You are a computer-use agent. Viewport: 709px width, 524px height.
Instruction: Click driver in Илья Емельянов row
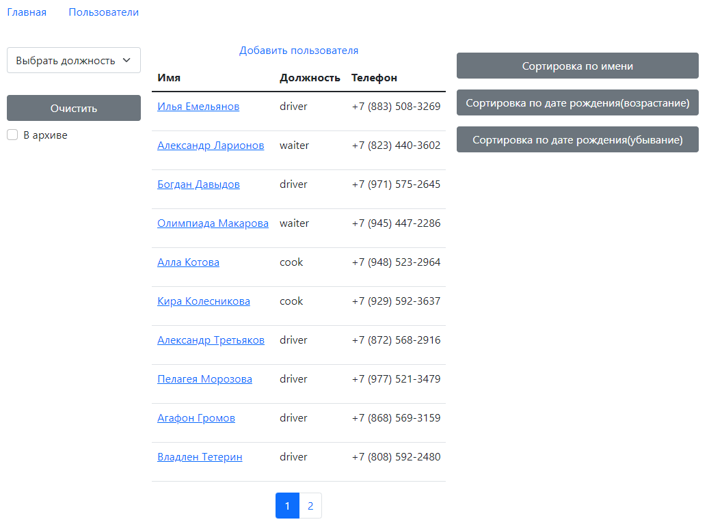[x=293, y=107]
